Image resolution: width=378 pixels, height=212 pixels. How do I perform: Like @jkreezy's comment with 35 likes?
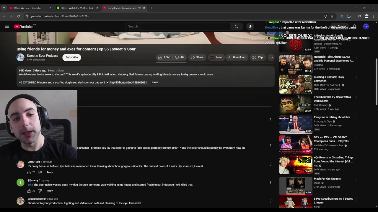pyautogui.click(x=29, y=191)
